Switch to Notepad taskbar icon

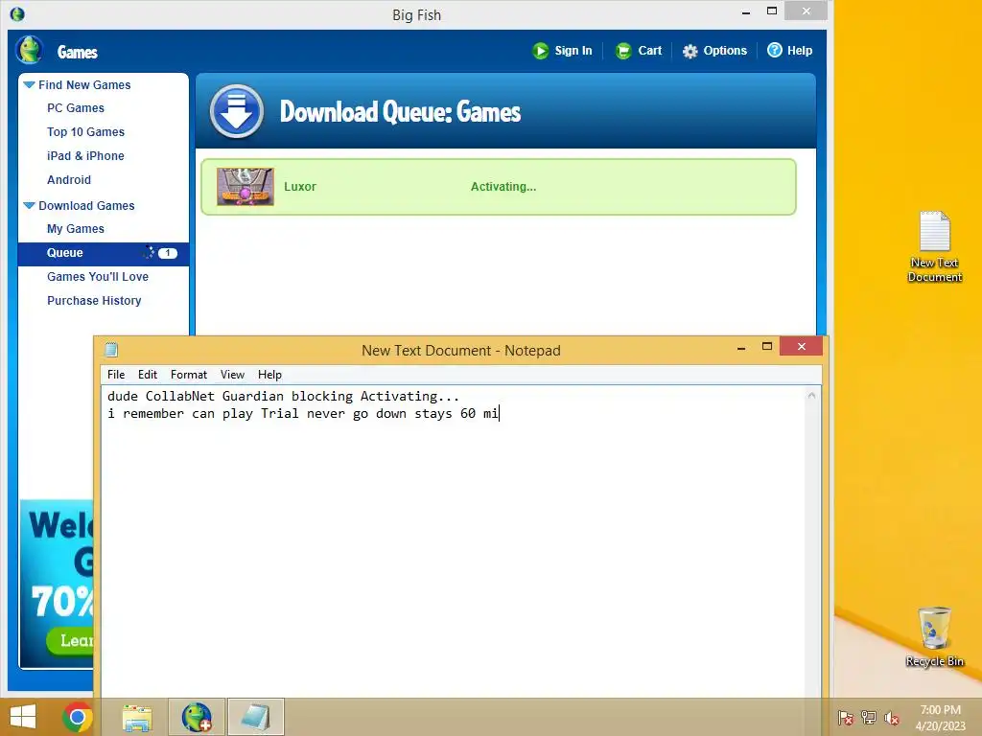coord(255,717)
